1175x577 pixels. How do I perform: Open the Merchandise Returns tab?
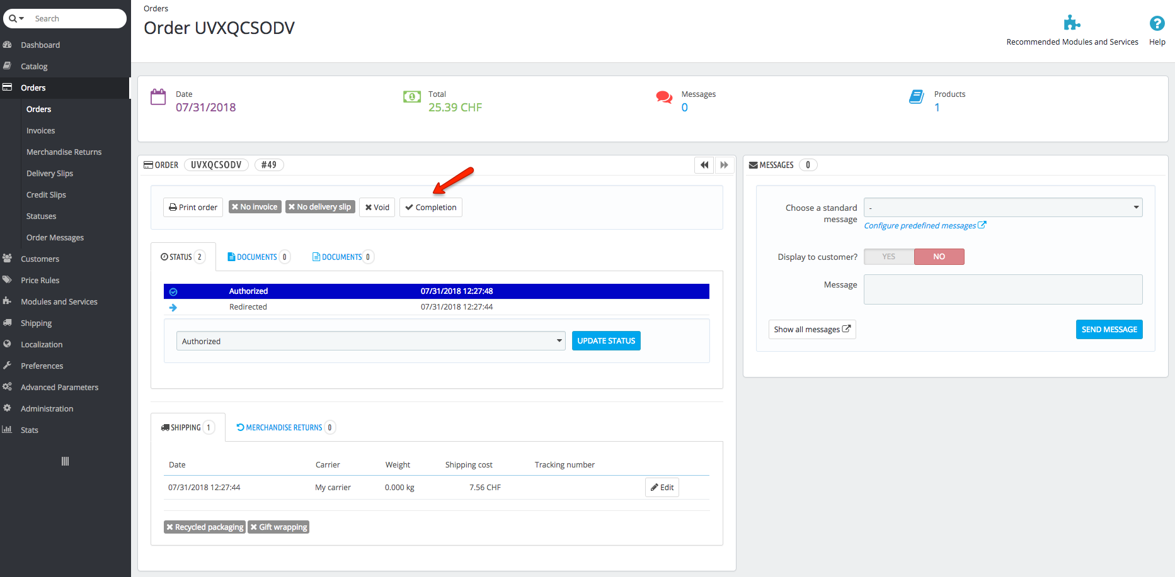(x=285, y=427)
